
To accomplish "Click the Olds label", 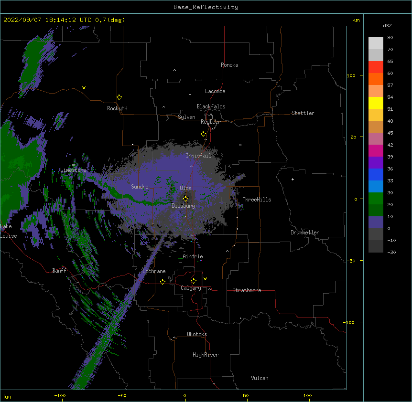I will [x=185, y=188].
